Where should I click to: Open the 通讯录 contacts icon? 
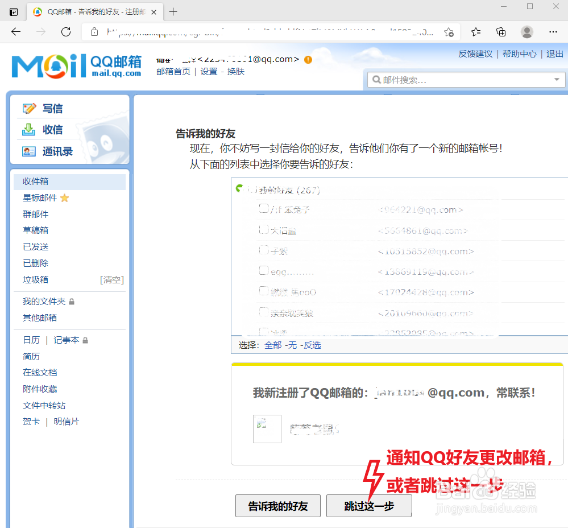[30, 151]
